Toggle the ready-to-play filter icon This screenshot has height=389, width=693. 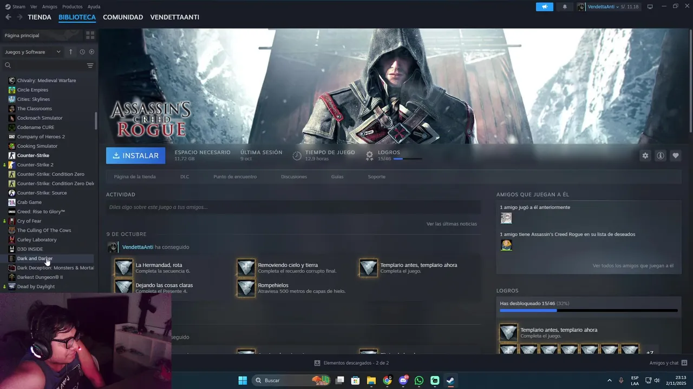point(91,52)
